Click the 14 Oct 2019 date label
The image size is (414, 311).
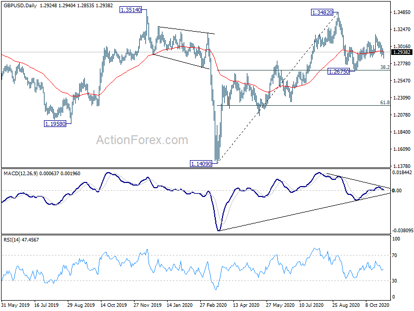(x=113, y=305)
